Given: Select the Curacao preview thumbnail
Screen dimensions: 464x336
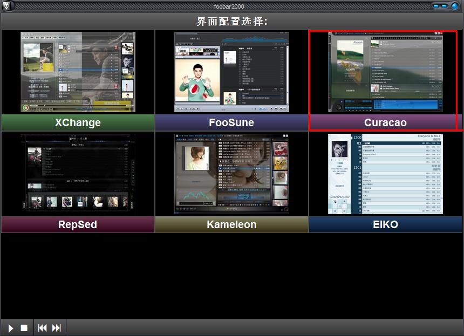Looking at the screenshot, I should click(x=385, y=72).
